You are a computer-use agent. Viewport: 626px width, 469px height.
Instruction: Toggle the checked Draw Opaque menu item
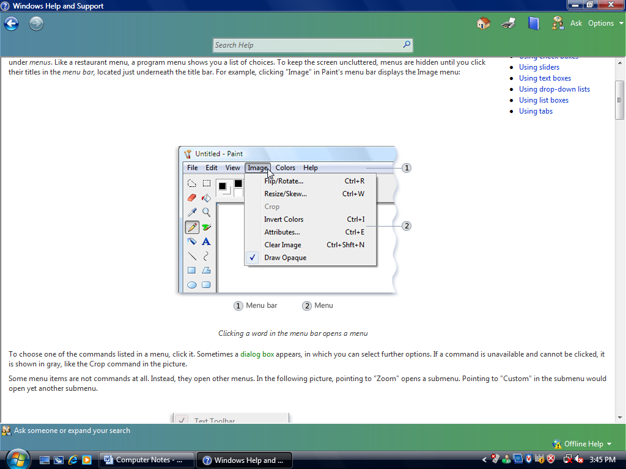(x=311, y=258)
